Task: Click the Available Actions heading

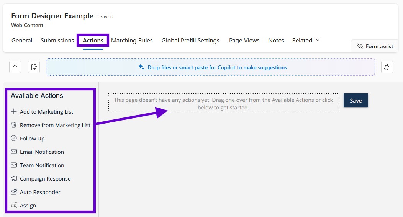Action: pyautogui.click(x=37, y=96)
